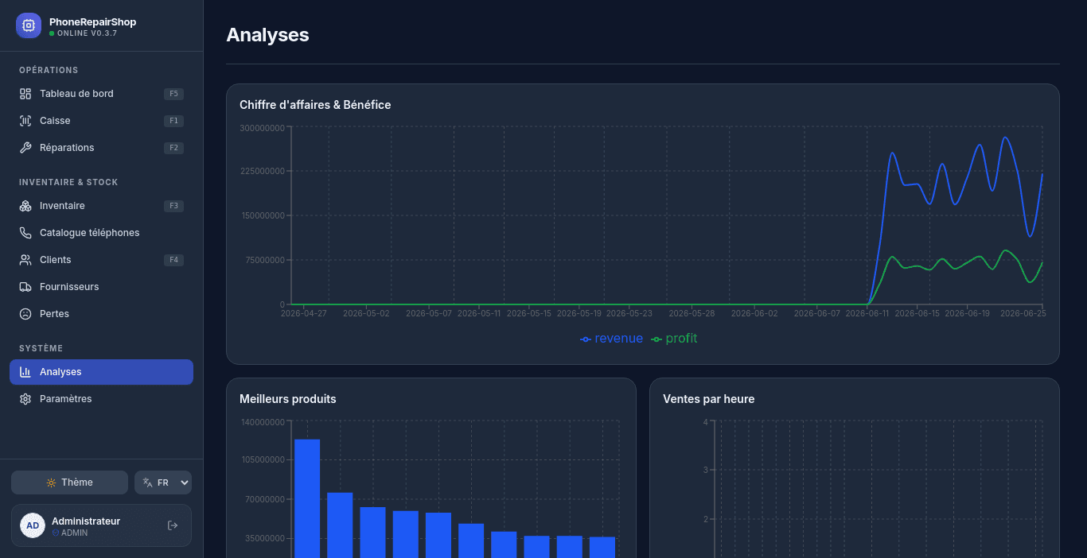Click the Clients people icon
Image resolution: width=1087 pixels, height=558 pixels.
coord(25,260)
